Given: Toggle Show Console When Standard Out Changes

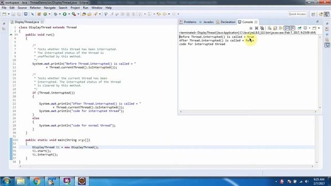Looking at the screenshot, I should point(287,28).
